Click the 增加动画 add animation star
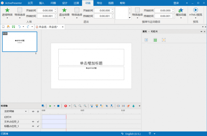207x136 pixels. pos(181,10)
